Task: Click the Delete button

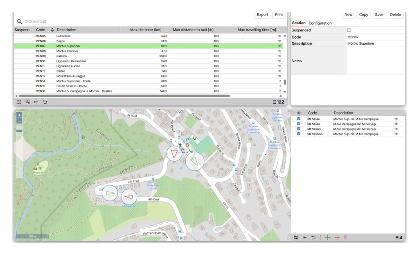Action: click(395, 15)
